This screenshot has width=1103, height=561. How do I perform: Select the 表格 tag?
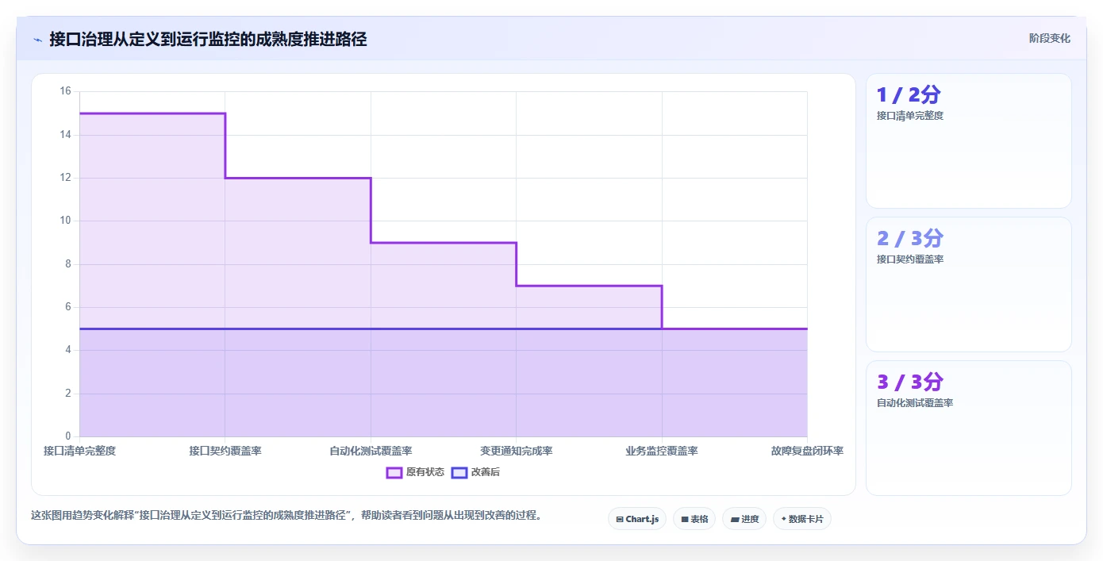(x=694, y=519)
